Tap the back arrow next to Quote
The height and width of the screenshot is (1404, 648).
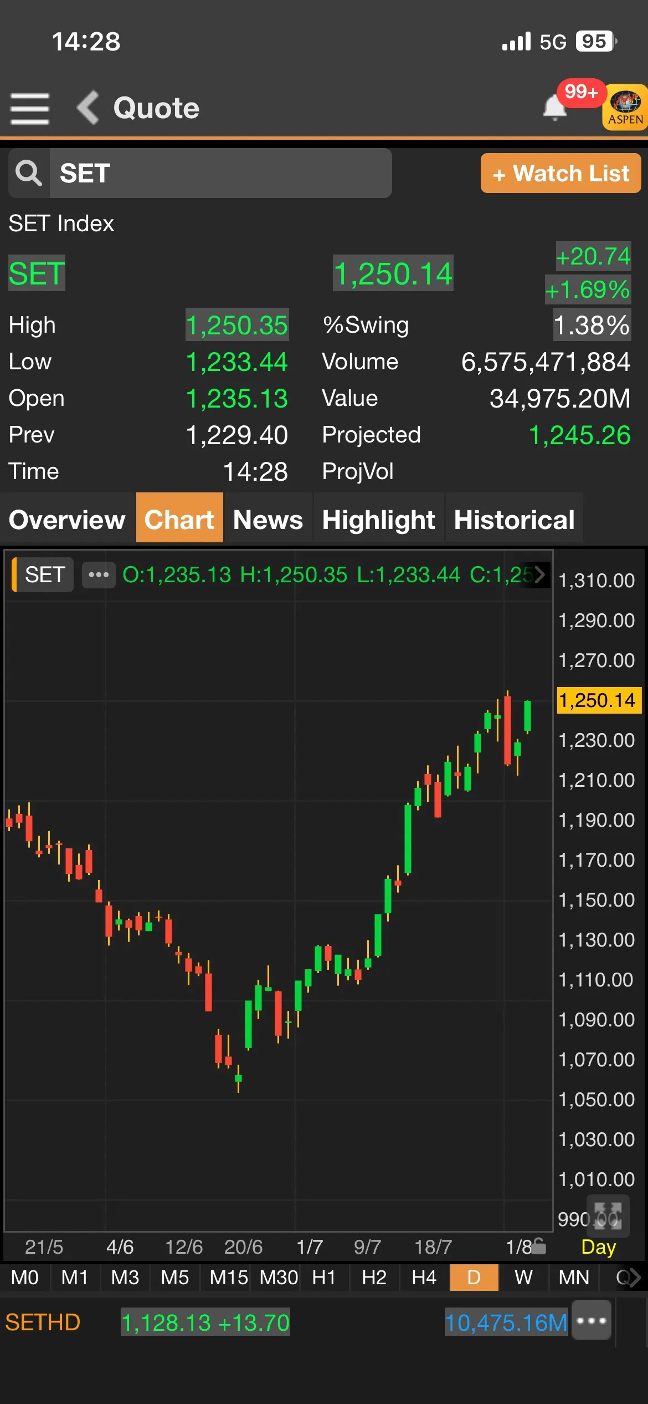click(x=89, y=108)
